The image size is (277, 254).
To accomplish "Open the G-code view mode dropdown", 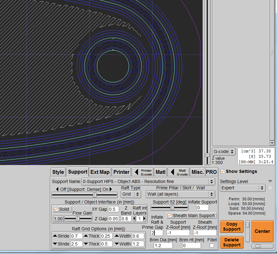I will [224, 151].
